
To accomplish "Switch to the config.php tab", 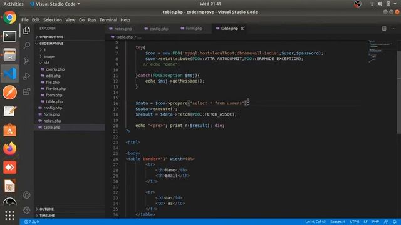I will (x=159, y=29).
